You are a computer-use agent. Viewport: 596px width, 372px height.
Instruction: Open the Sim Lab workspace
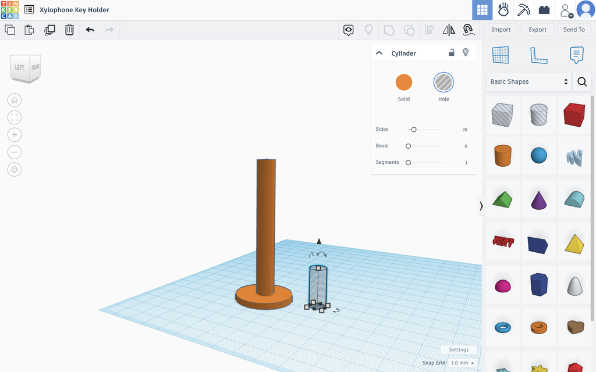[x=503, y=10]
